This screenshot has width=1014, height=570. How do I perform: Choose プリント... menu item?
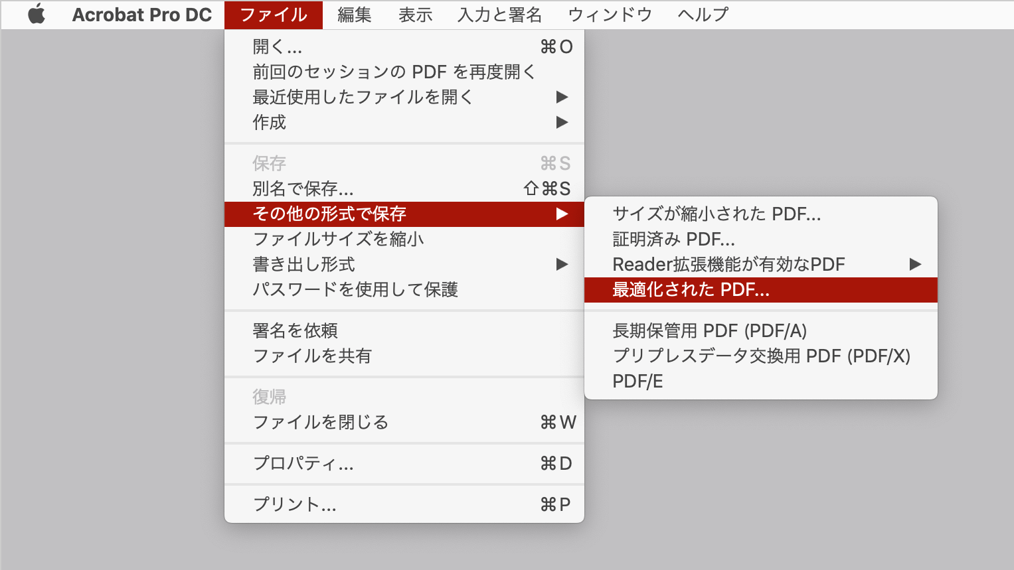404,504
